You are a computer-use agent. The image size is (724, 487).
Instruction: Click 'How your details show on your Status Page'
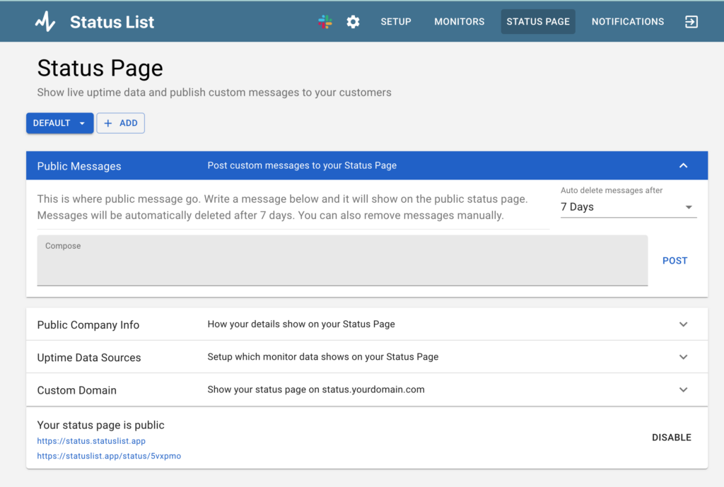coord(301,324)
